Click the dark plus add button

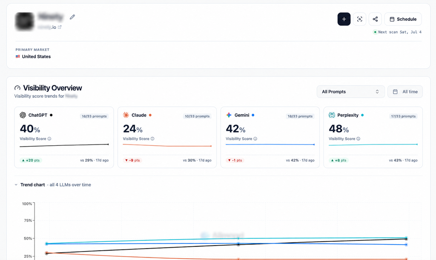coord(344,19)
